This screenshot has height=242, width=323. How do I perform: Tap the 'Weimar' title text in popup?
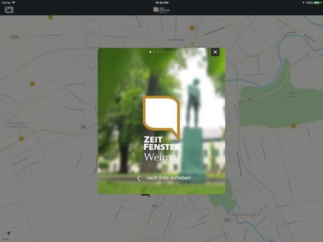point(162,157)
